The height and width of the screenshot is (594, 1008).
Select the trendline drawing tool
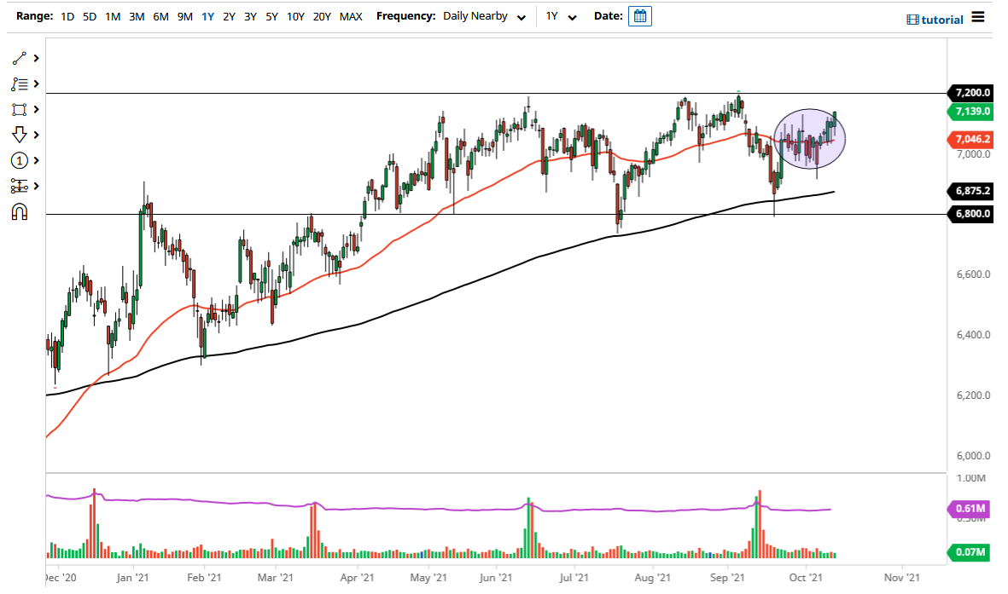pyautogui.click(x=17, y=58)
